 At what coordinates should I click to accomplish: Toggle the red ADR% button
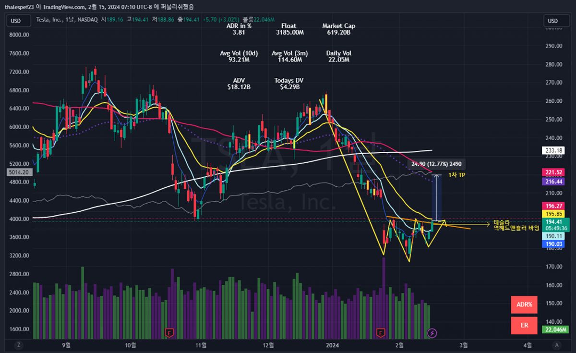tap(524, 304)
